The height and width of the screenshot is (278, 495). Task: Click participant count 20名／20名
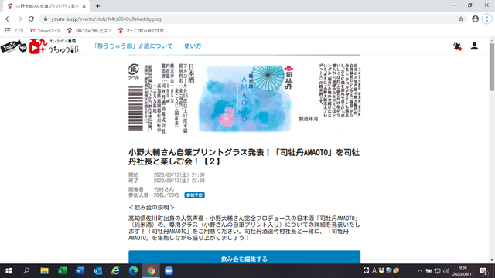coord(166,195)
